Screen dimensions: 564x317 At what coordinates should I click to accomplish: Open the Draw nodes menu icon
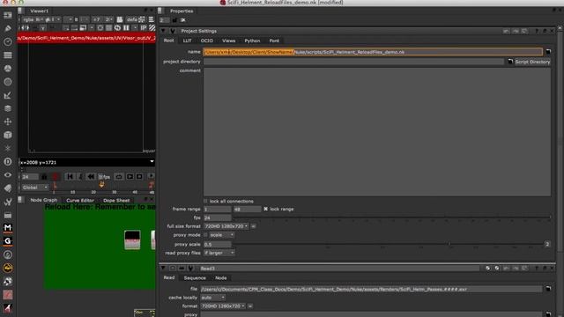click(8, 28)
